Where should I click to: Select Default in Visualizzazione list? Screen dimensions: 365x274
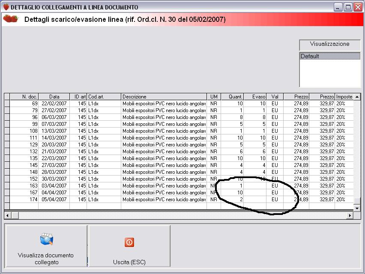click(x=329, y=56)
